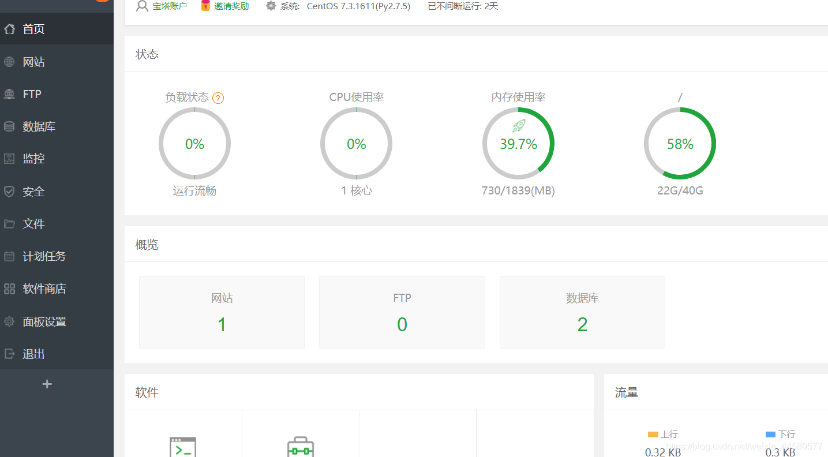Toggle the blue 下行 legend swatch
Screen dimensions: 828x457
770,434
